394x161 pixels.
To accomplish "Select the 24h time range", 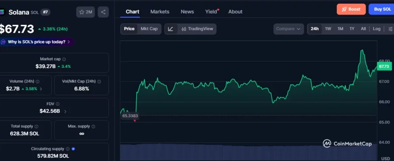I will click(314, 29).
